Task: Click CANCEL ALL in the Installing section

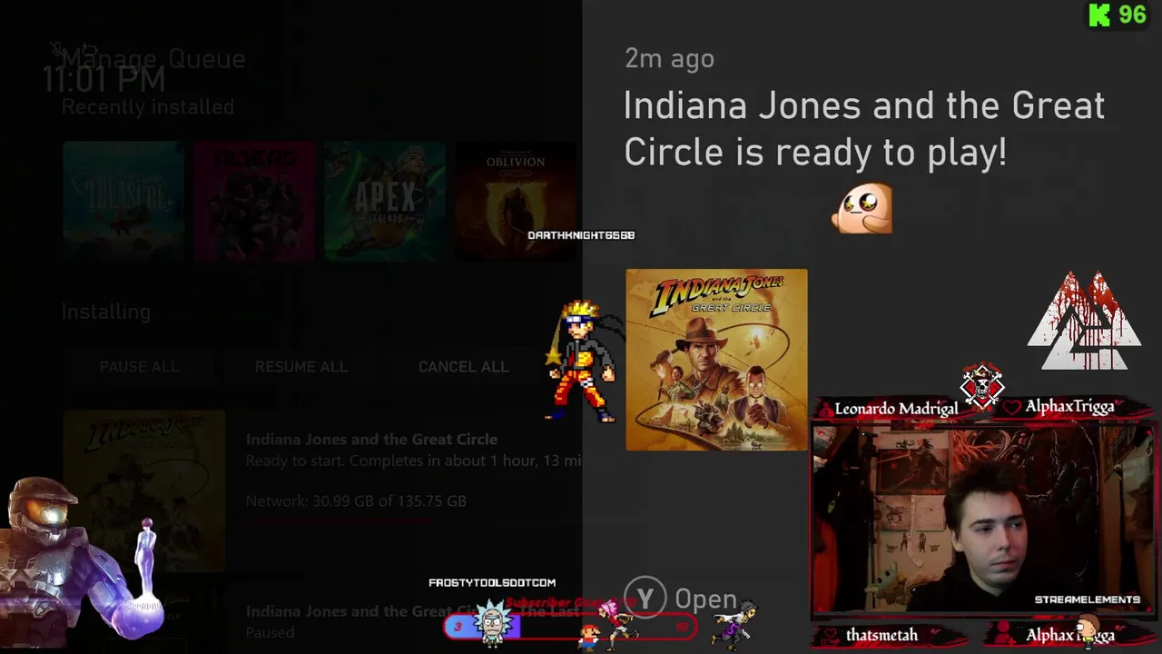Action: click(x=463, y=367)
